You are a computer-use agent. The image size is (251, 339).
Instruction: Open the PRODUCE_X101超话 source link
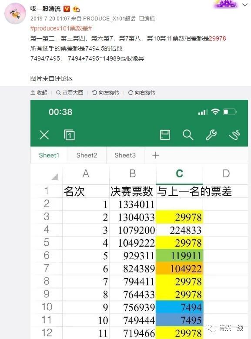pos(109,19)
